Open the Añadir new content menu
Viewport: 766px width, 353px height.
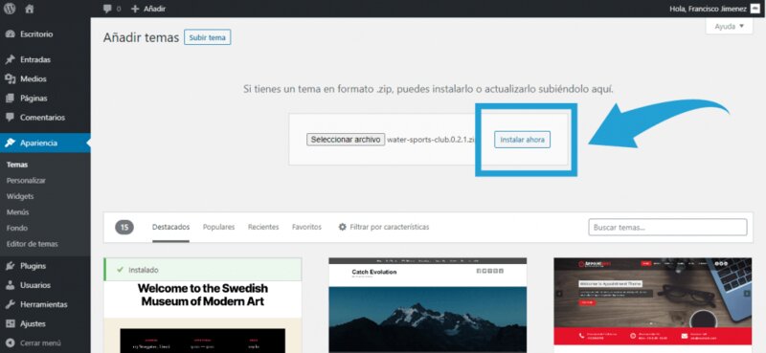point(148,9)
